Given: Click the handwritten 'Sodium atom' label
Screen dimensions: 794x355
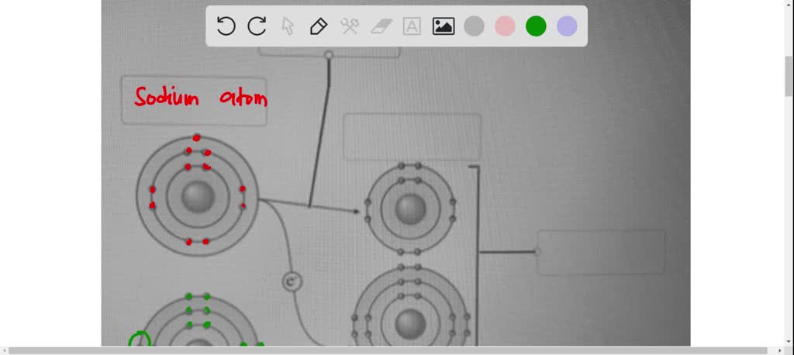Looking at the screenshot, I should click(201, 97).
